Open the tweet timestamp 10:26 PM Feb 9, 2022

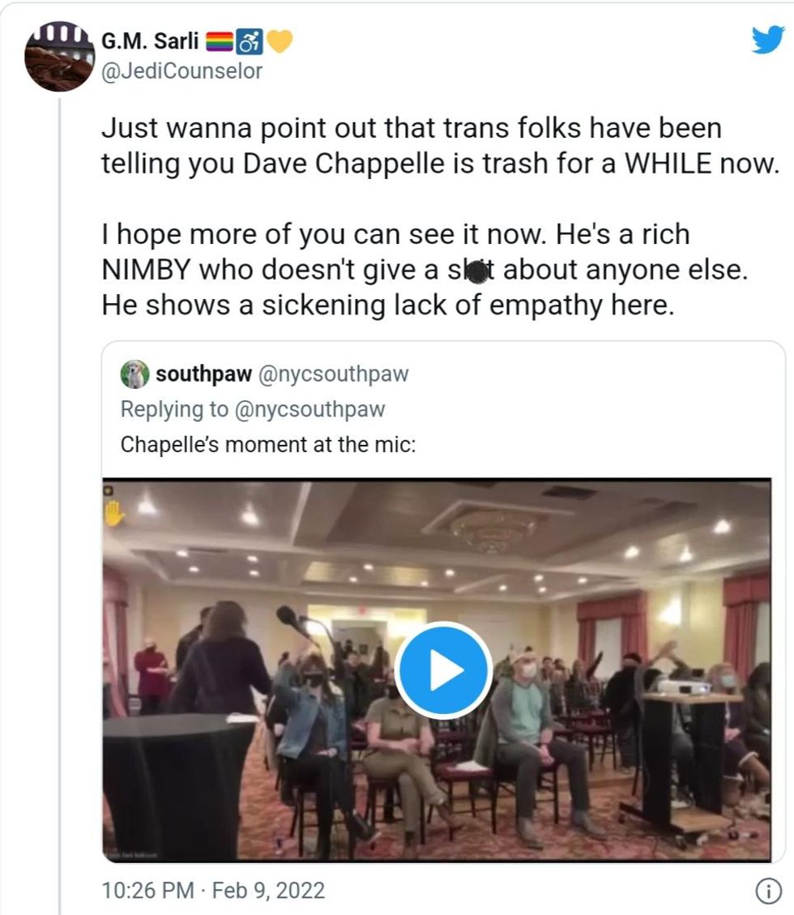coord(213,891)
